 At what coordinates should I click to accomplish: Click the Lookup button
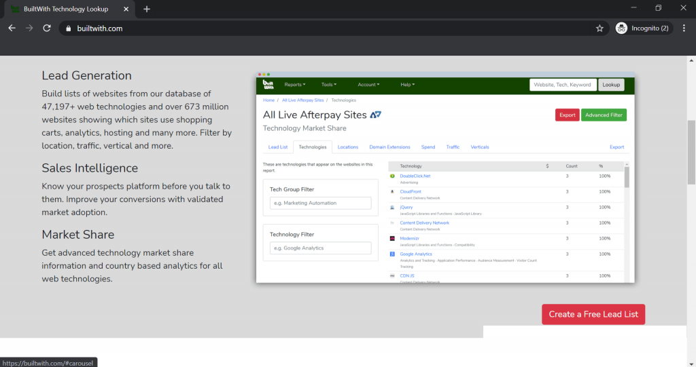coord(611,85)
